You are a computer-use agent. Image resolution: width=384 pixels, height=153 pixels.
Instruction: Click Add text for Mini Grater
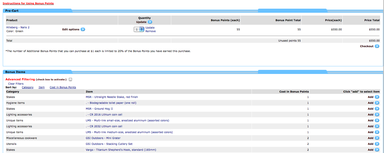click(370, 138)
